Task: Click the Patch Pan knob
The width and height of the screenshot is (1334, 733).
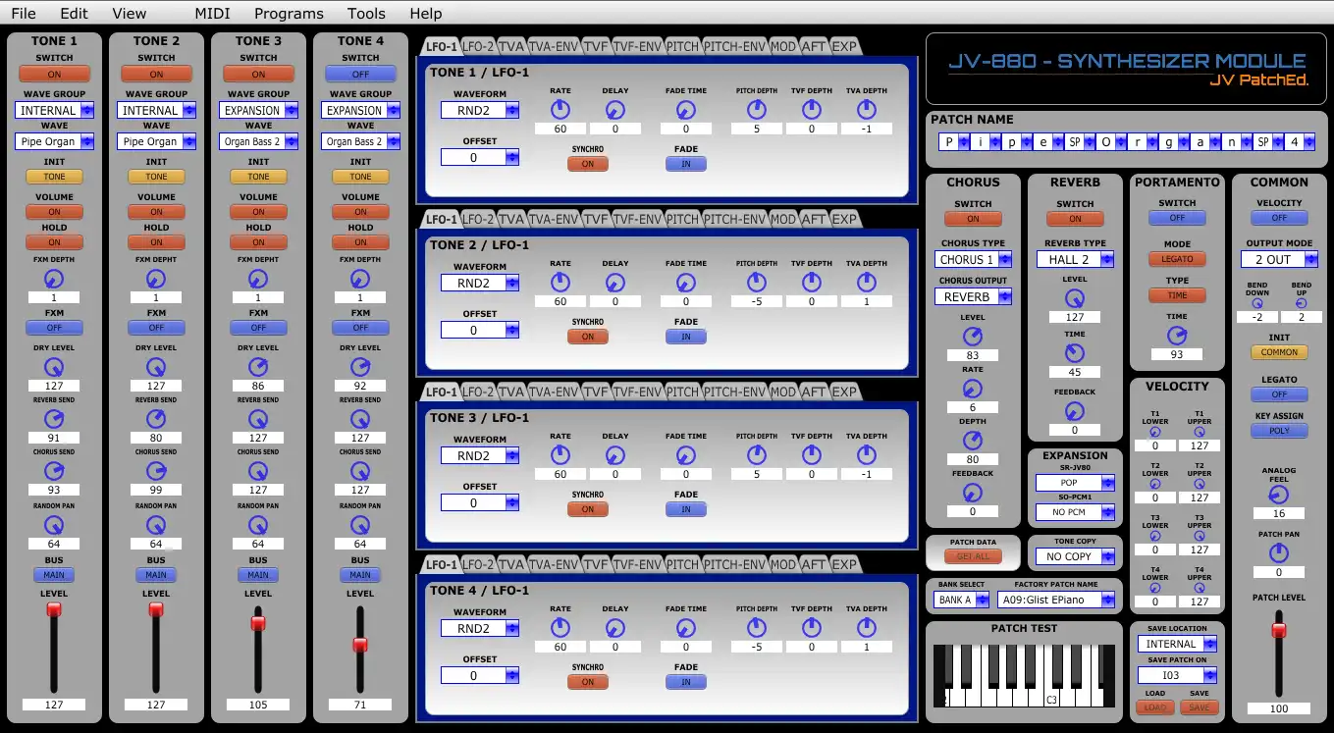Action: [x=1279, y=553]
